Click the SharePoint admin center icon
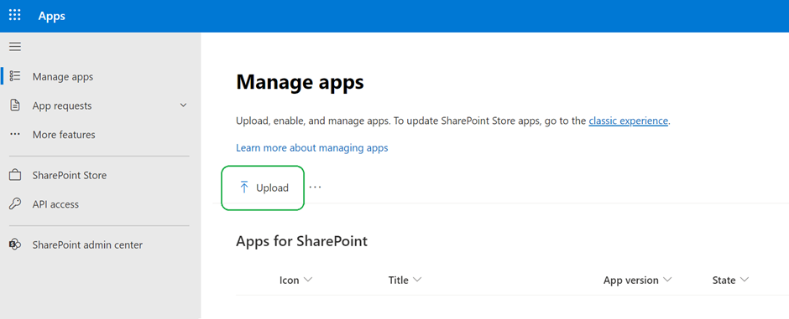 click(x=15, y=244)
